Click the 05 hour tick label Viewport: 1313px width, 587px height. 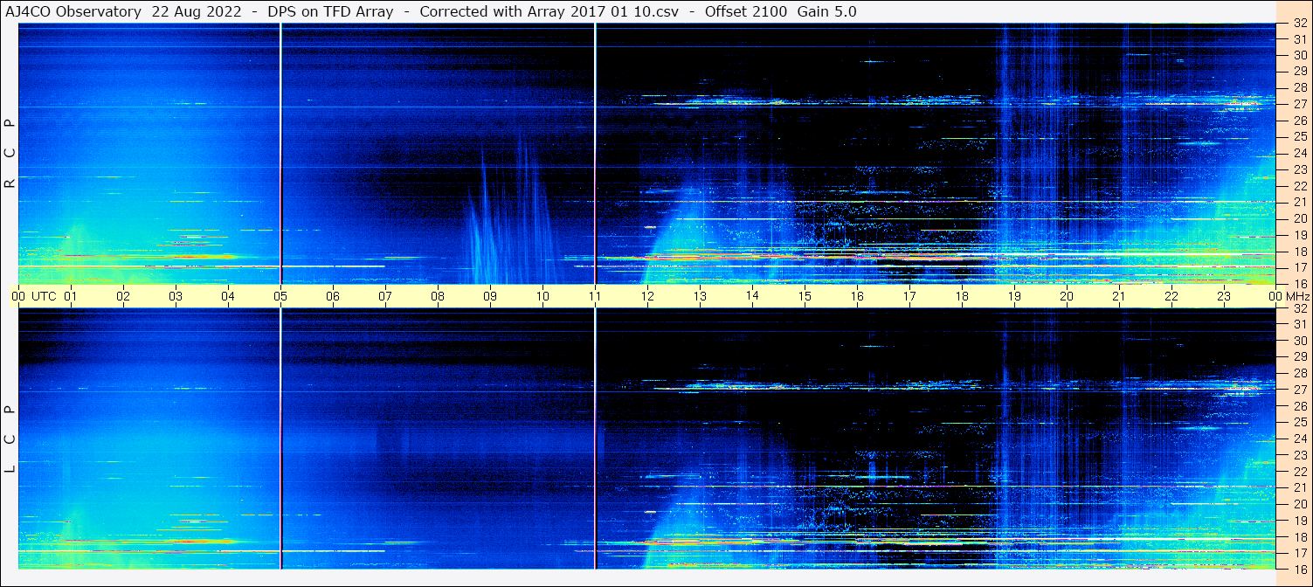[x=280, y=296]
